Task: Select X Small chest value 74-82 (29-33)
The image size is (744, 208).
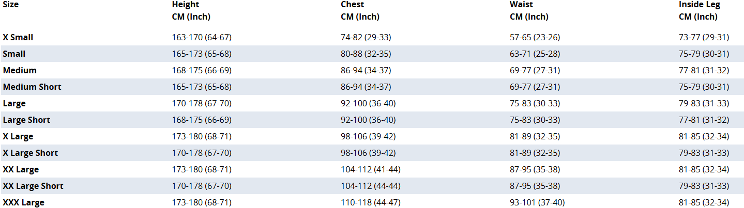Action: coord(366,37)
